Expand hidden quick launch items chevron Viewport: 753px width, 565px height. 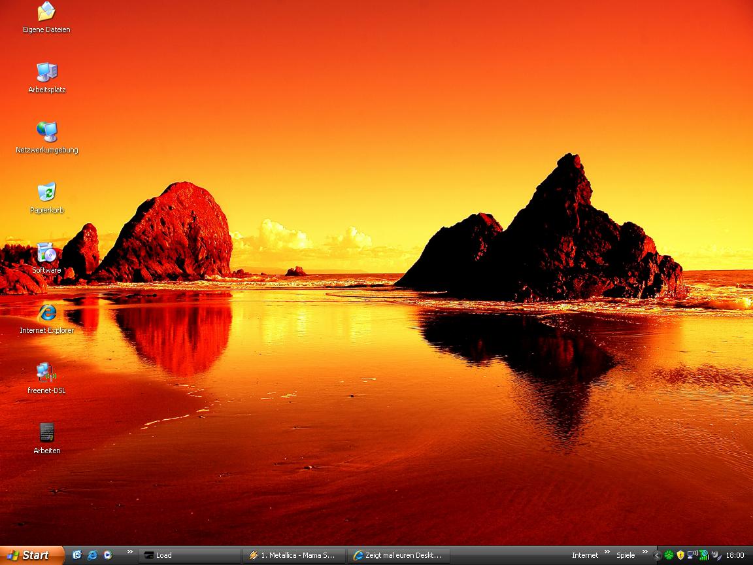point(129,552)
